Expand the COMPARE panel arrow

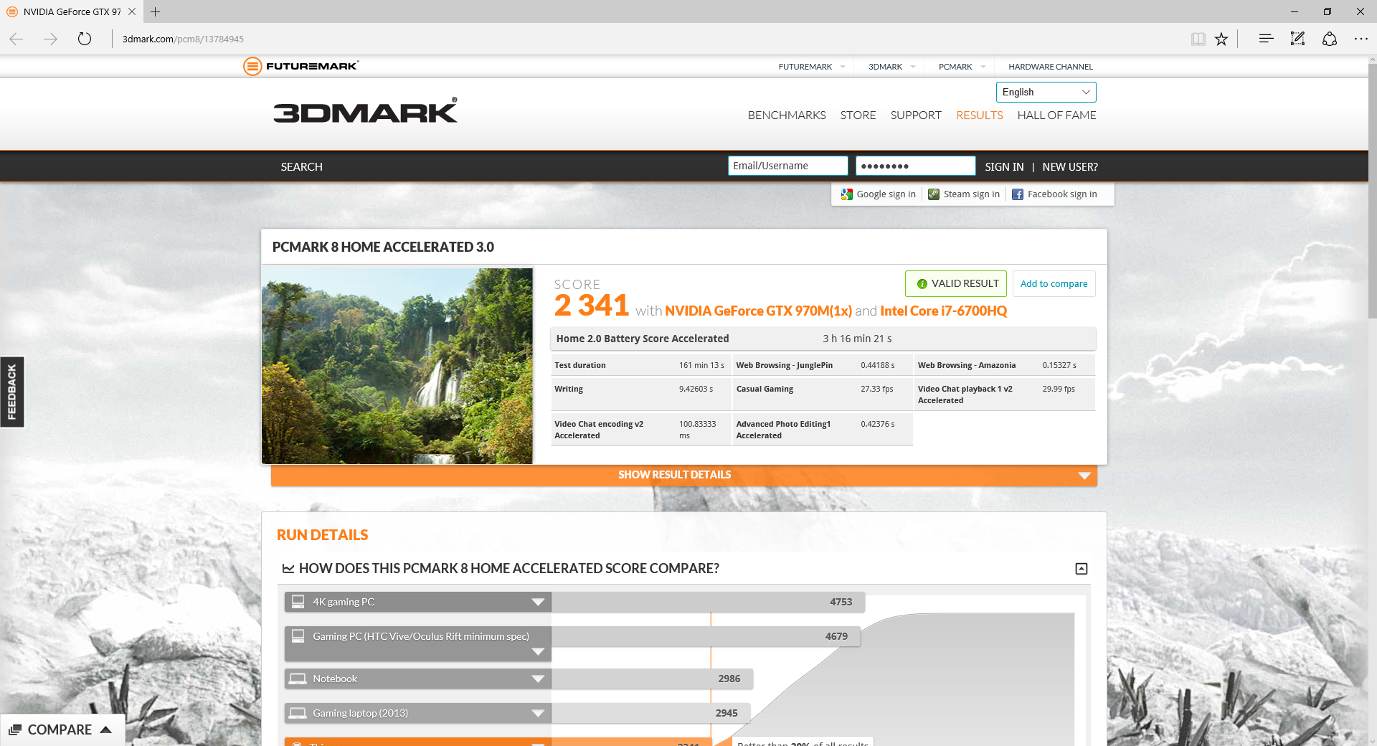(x=106, y=730)
